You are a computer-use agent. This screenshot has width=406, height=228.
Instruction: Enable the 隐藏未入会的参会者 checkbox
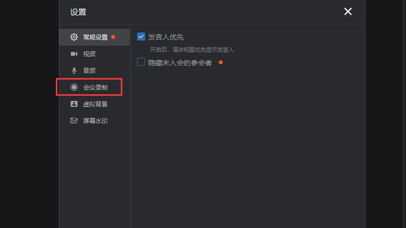pos(141,62)
